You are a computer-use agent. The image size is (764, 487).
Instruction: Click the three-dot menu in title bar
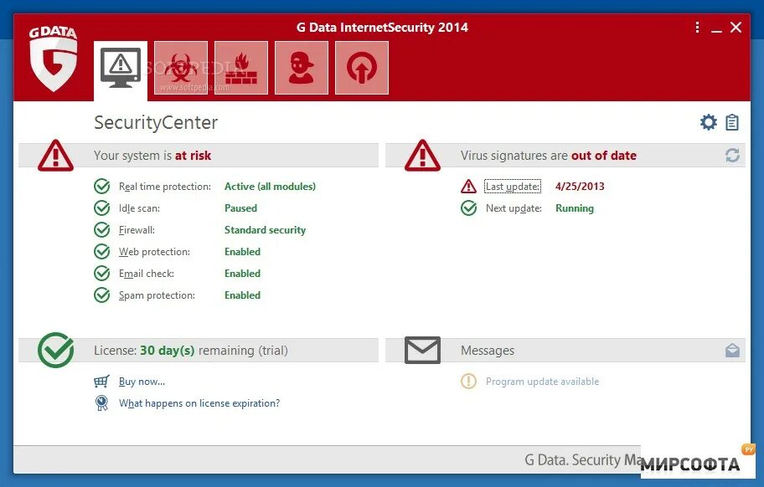point(697,28)
